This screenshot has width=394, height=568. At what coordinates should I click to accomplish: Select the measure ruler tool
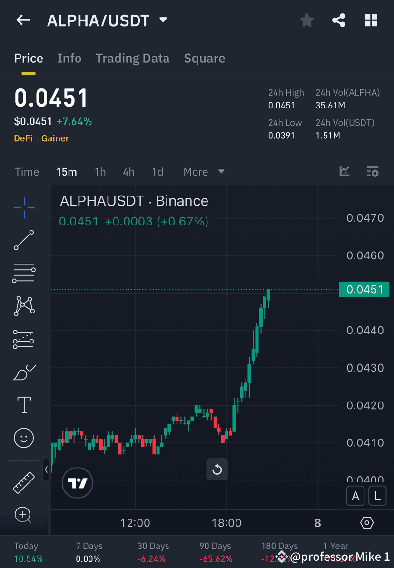[x=24, y=482]
